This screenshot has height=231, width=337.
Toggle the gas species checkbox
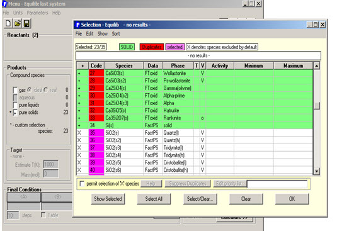pos(15,90)
